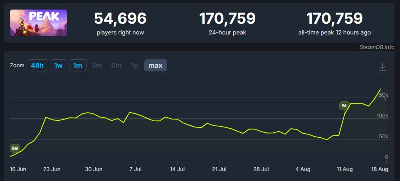Click the 'M' event marker on chart
Viewport: 400px width, 181px height.
tap(344, 105)
